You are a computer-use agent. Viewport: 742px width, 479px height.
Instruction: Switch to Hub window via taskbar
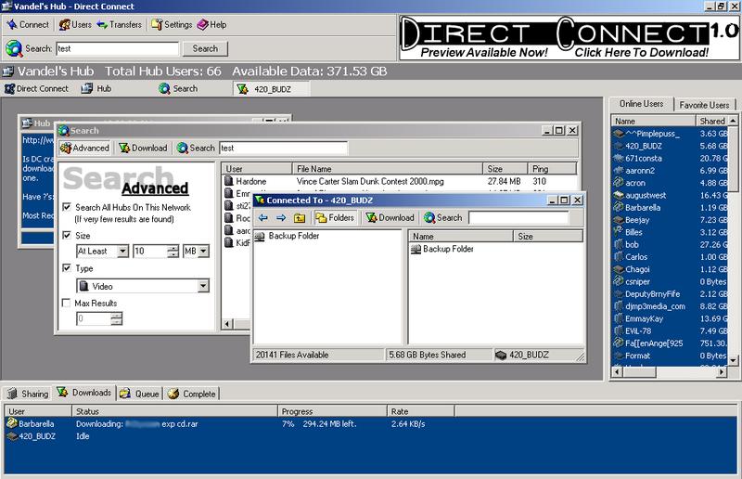tap(96, 88)
